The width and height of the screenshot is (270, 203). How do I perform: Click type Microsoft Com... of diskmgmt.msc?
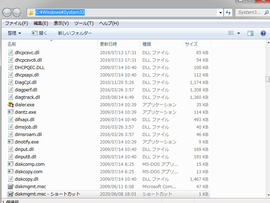pyautogui.click(x=159, y=187)
